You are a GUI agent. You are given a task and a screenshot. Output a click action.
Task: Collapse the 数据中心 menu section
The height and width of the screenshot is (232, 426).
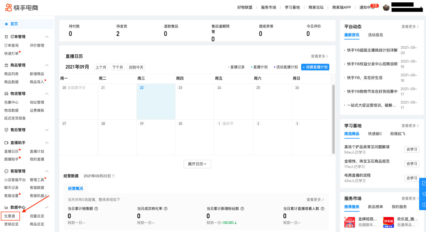(47, 207)
